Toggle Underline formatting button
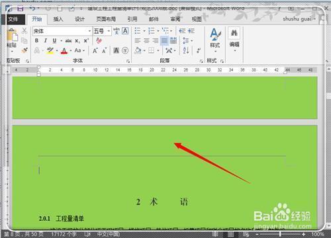331x238 pixels. pos(54,41)
